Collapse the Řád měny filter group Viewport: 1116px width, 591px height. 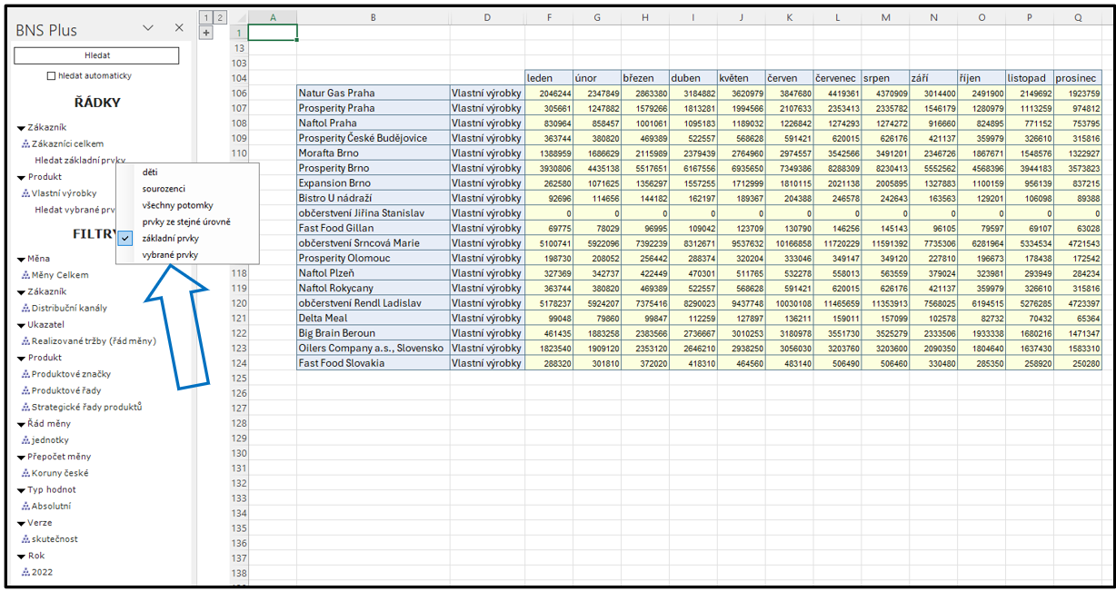21,424
